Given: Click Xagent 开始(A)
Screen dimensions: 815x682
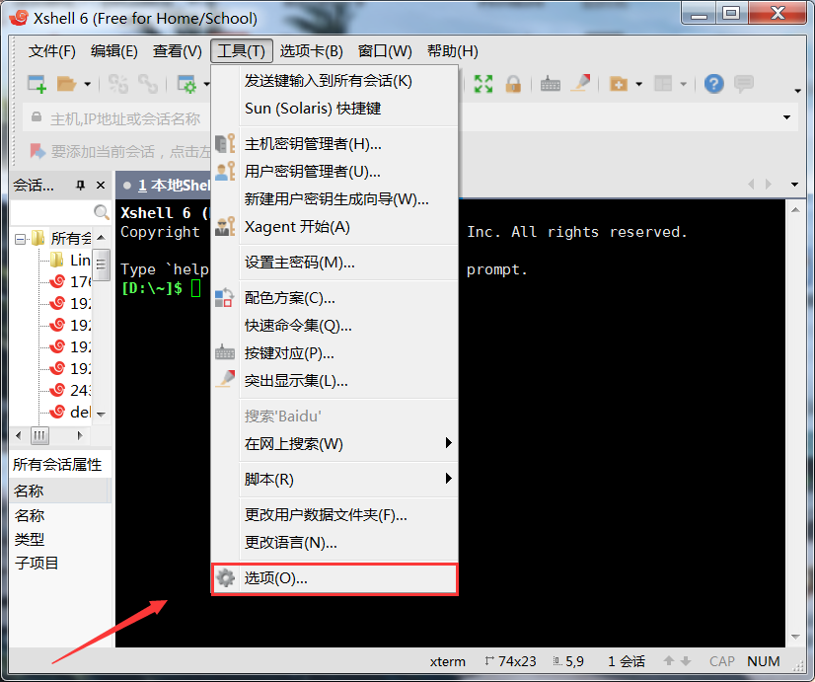Looking at the screenshot, I should click(x=334, y=227).
